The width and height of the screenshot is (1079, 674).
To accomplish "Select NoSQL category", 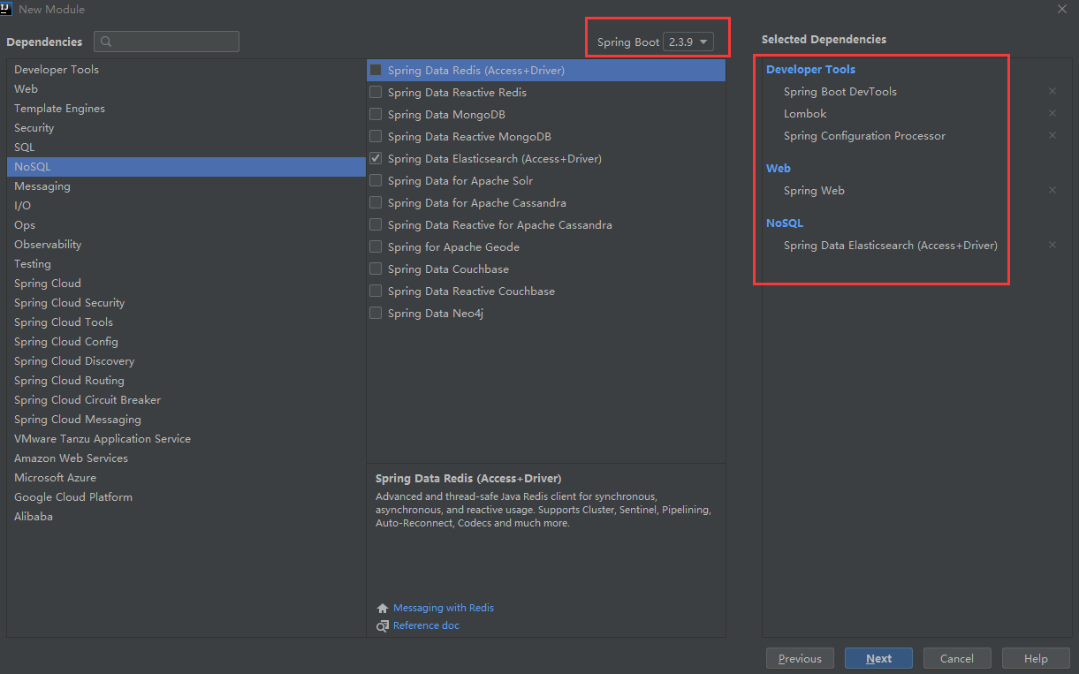I will coord(186,166).
